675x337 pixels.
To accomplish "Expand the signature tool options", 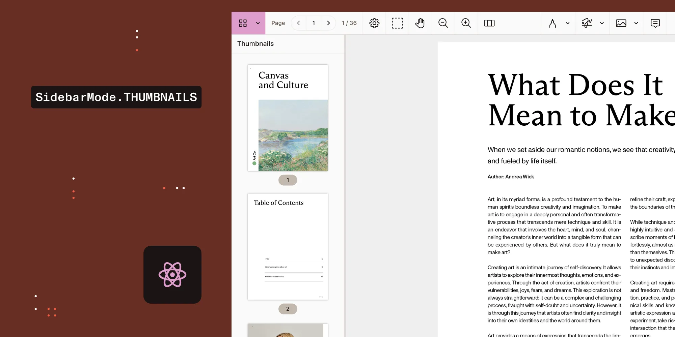I will pyautogui.click(x=602, y=23).
